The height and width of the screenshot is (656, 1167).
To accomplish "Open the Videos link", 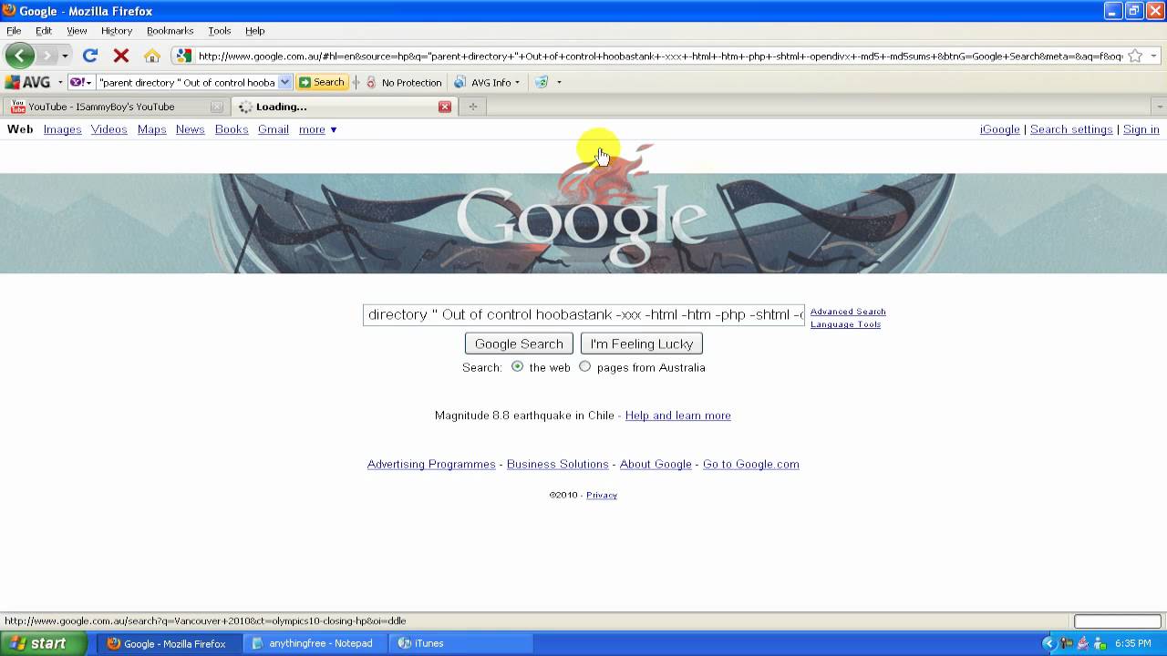I will pyautogui.click(x=109, y=129).
